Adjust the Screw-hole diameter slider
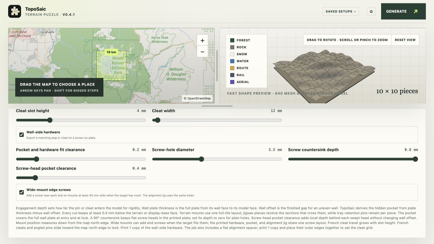434x244 pixels. tap(217, 159)
